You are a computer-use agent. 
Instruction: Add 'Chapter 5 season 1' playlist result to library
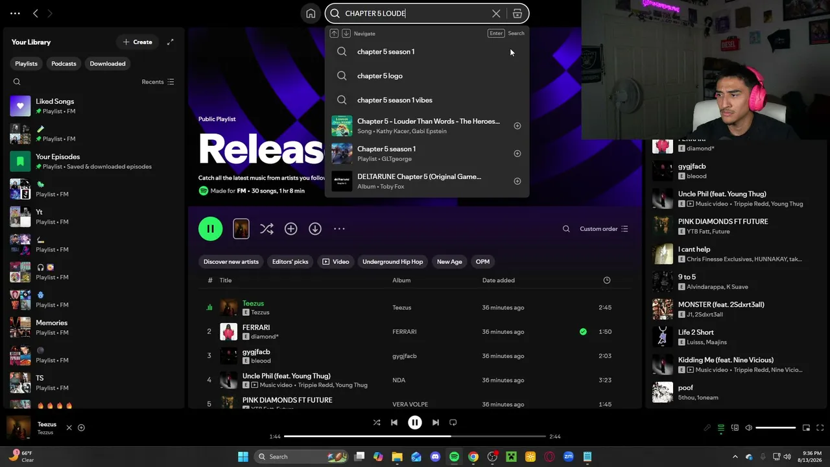[517, 154]
